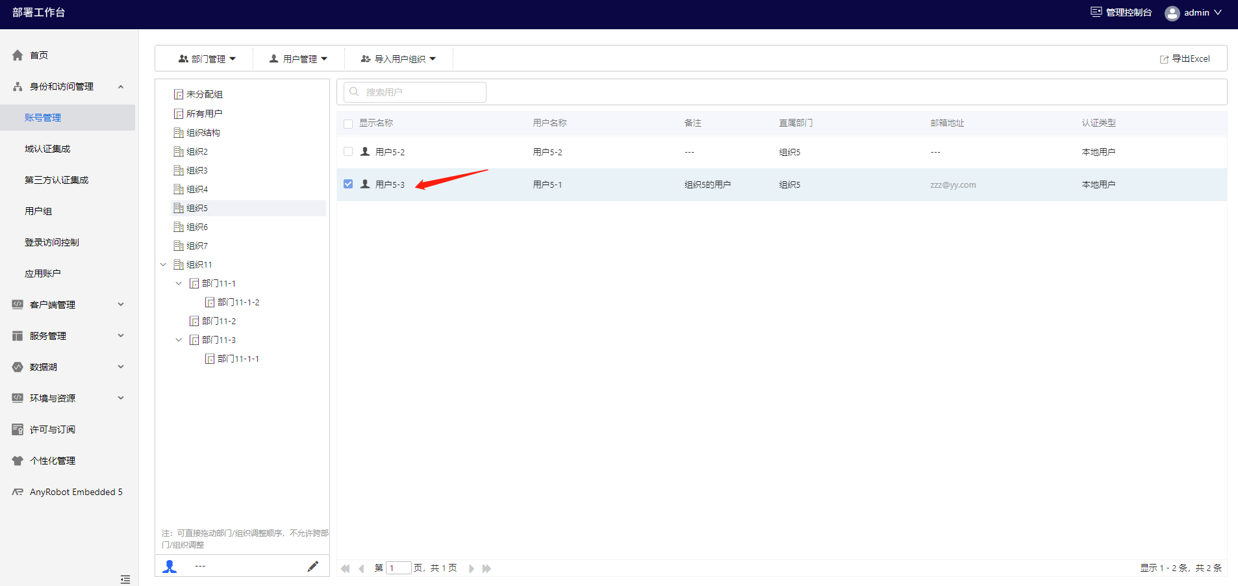Select 账号管理 menu item
Viewport: 1238px width, 586px height.
(68, 118)
